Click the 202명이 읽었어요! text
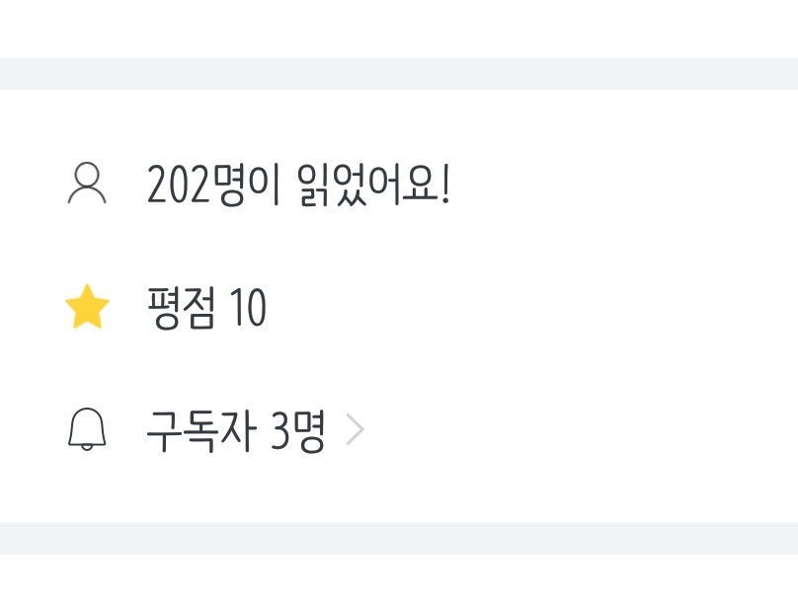The image size is (798, 598). (298, 185)
